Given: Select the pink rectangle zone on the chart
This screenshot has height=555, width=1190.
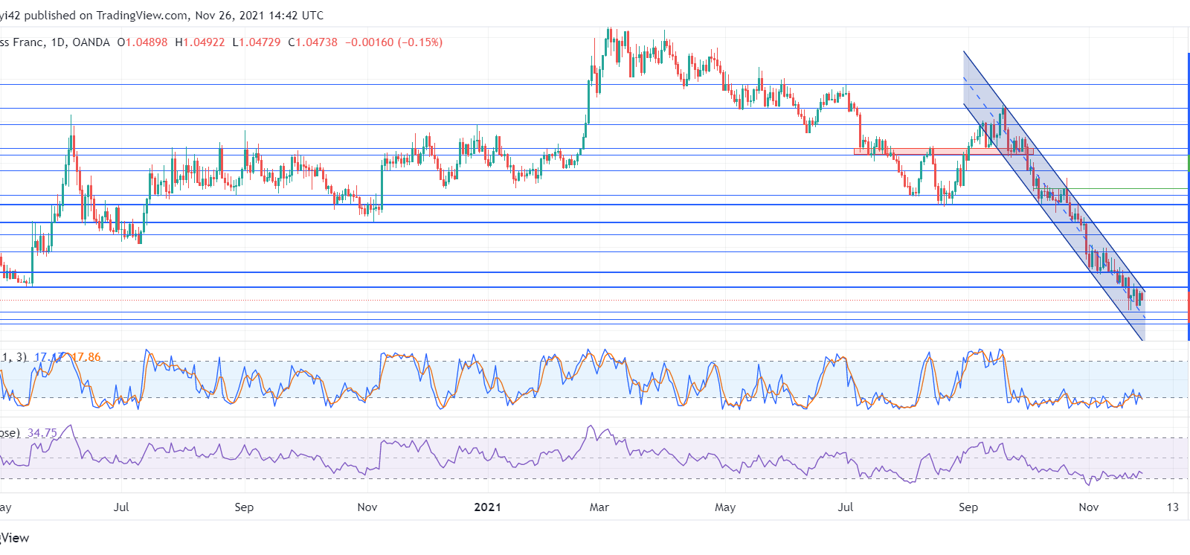Looking at the screenshot, I should [x=943, y=152].
